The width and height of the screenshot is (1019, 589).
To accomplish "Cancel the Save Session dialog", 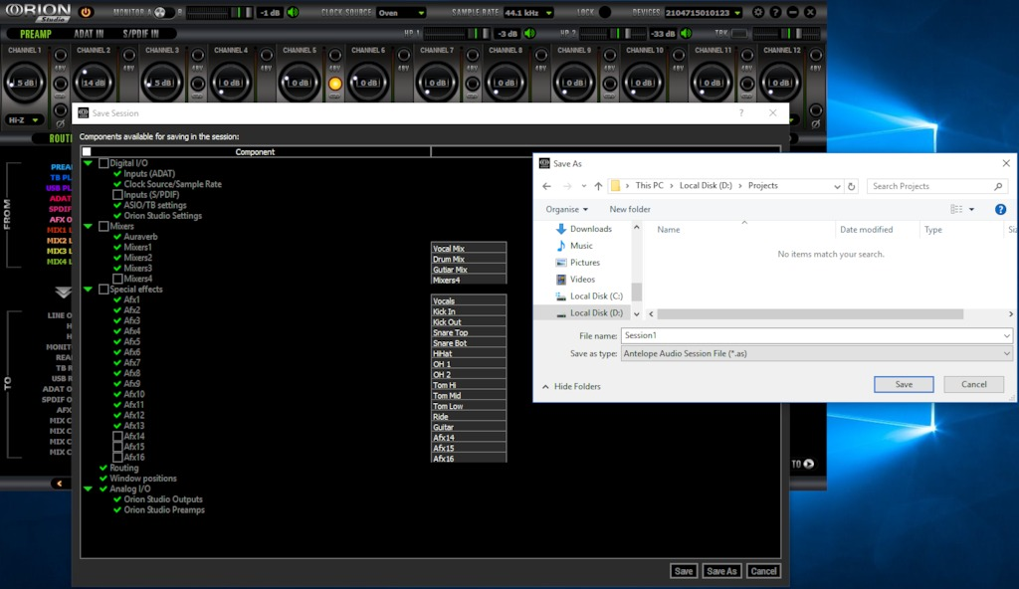I will tap(763, 571).
